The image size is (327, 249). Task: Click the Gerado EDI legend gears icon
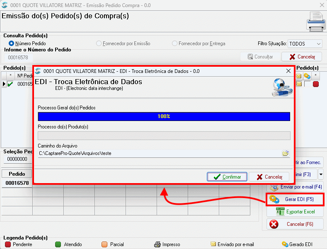[285, 244]
